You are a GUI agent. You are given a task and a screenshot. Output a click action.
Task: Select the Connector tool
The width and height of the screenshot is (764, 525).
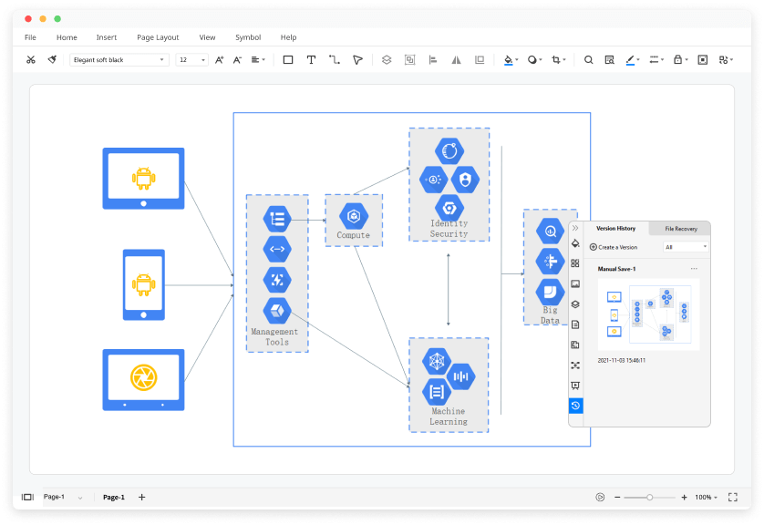[335, 59]
